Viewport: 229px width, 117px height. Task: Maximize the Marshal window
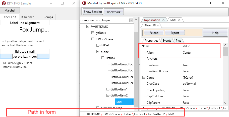pos(211,3)
